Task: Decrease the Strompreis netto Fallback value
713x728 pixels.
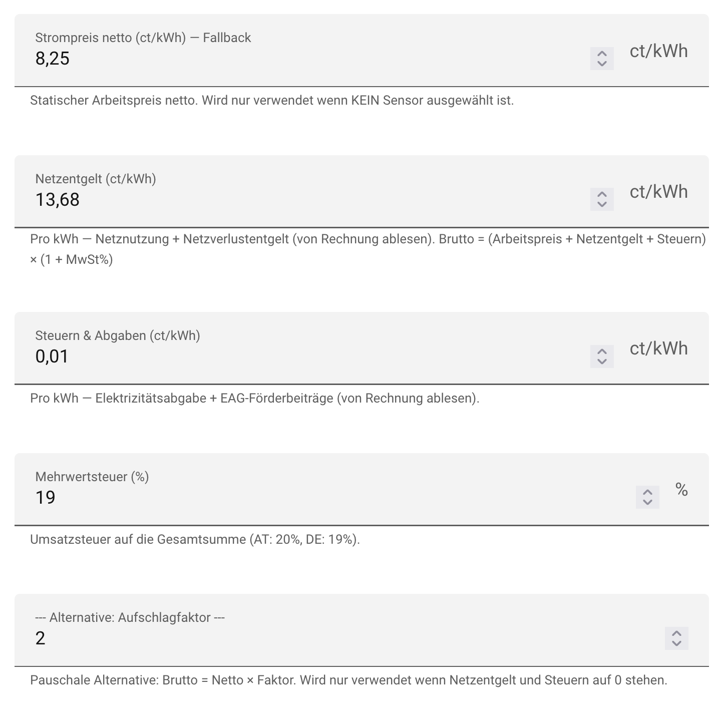Action: click(x=602, y=65)
